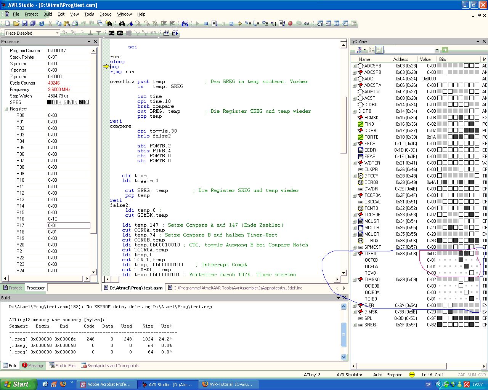The image size is (488, 390).
Task: Click the R17 register value field
Action: (x=69, y=225)
